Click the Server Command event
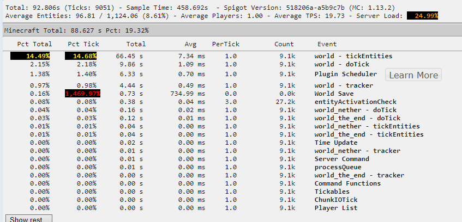462x222 pixels. tap(342, 159)
